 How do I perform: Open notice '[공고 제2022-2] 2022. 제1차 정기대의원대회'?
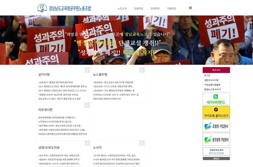click(x=63, y=86)
